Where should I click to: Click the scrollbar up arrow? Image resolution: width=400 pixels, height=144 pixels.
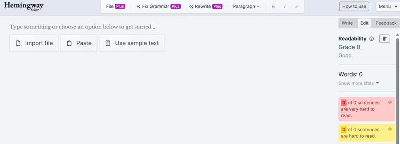click(397, 34)
